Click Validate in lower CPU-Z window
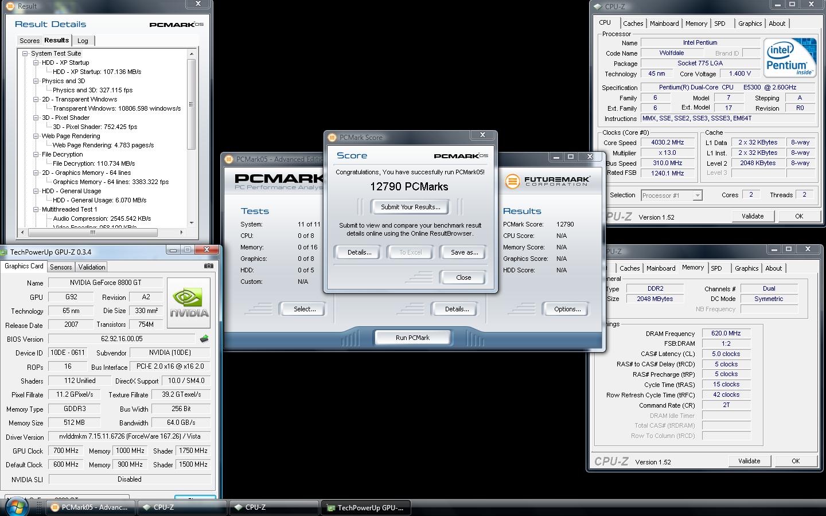 [749, 461]
